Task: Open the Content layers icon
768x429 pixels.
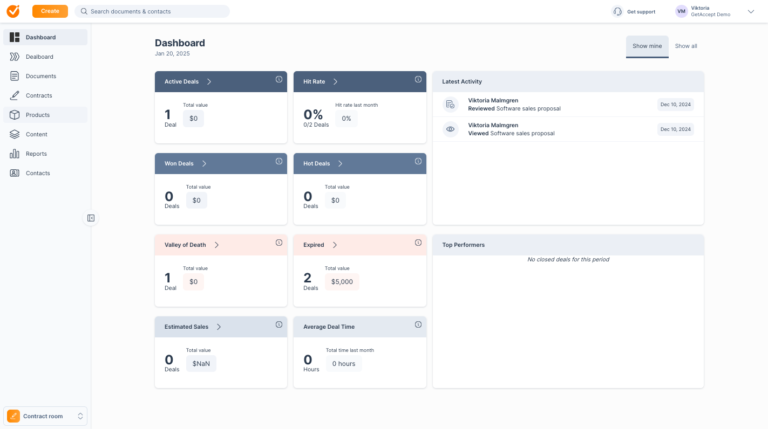Action: (15, 134)
